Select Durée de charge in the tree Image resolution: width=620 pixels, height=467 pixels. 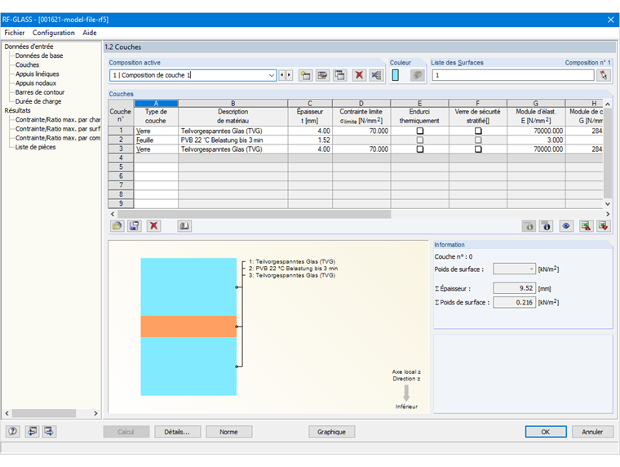point(38,101)
